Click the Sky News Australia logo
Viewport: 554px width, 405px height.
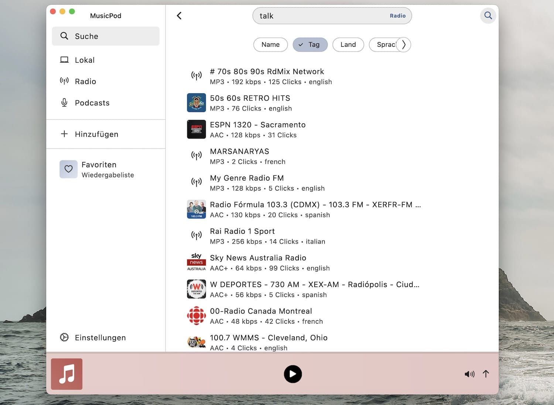coord(196,262)
